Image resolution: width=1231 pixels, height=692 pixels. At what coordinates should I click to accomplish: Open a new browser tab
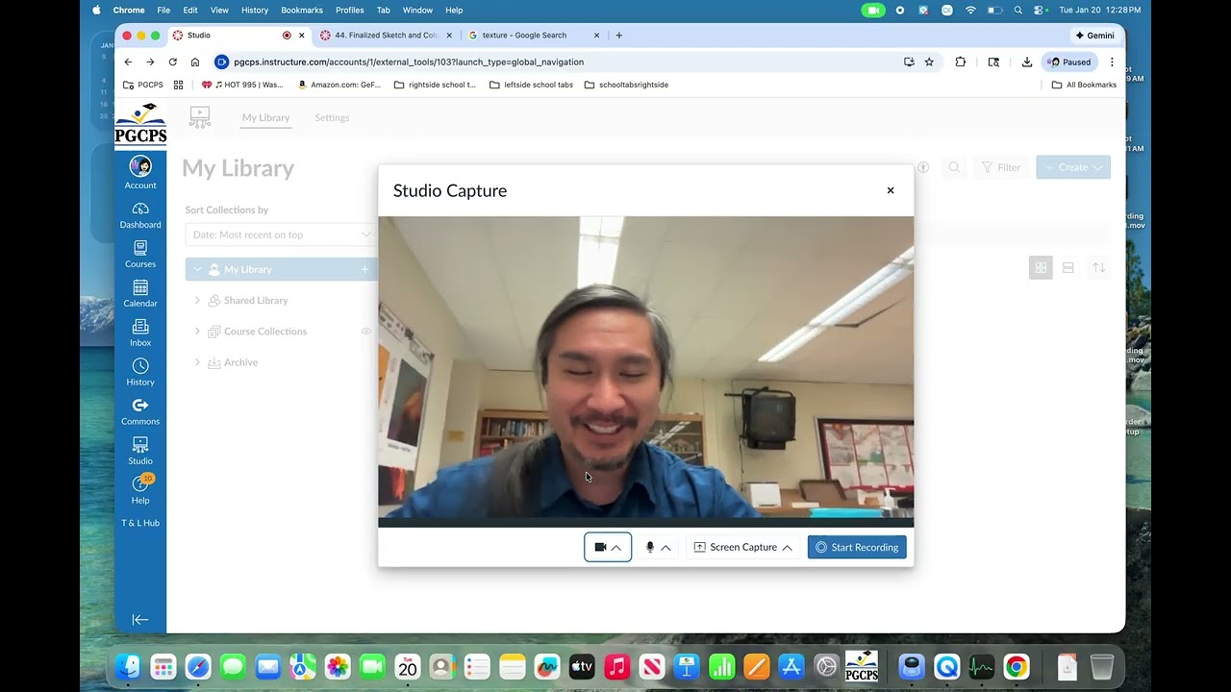tap(618, 36)
